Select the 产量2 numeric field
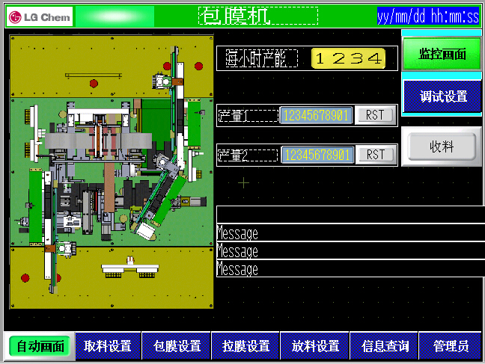The width and height of the screenshot is (485, 364). (x=317, y=155)
